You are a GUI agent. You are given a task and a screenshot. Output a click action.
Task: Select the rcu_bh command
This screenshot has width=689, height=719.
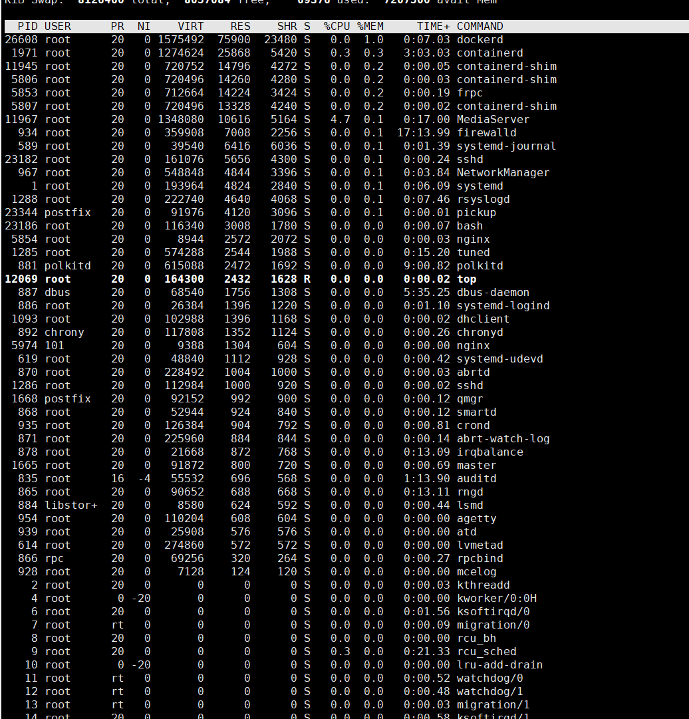click(476, 639)
